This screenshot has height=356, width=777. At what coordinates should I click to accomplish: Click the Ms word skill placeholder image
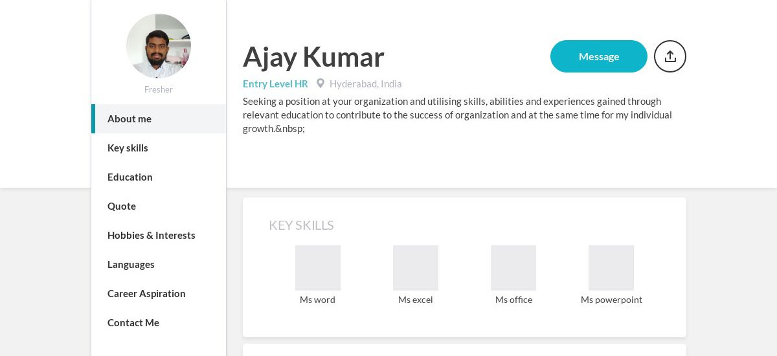pos(318,268)
